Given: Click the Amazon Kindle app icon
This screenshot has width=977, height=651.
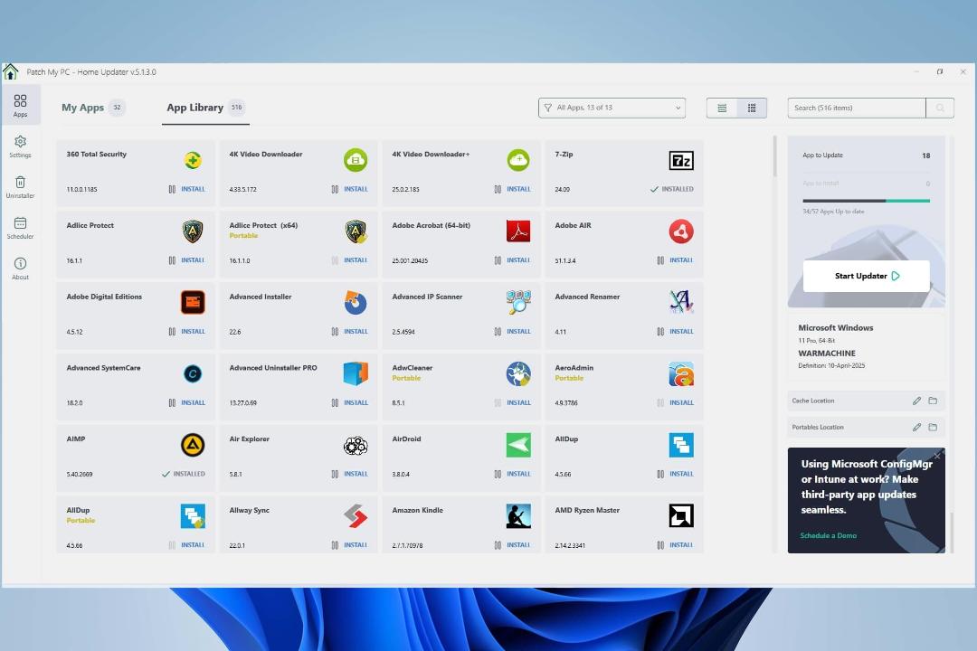Looking at the screenshot, I should 517,515.
